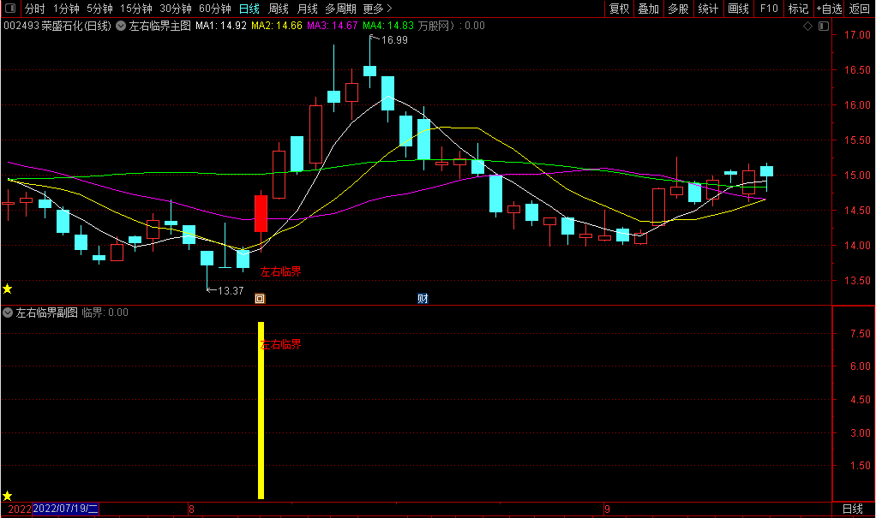The image size is (876, 518).
Task: Click the 15.00 price axis label
Action: (857, 176)
